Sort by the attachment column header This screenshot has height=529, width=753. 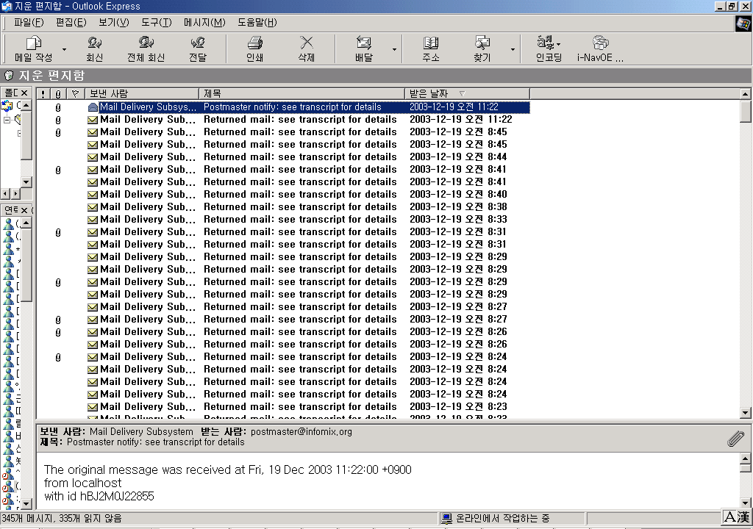pos(58,93)
